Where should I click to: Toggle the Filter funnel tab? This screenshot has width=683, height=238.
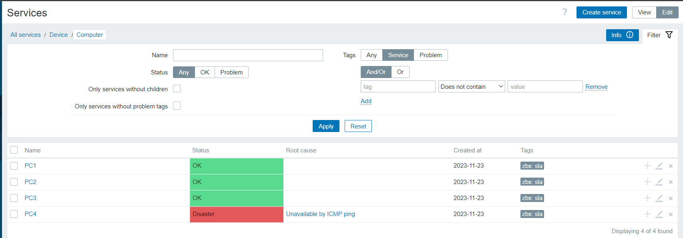click(x=660, y=35)
